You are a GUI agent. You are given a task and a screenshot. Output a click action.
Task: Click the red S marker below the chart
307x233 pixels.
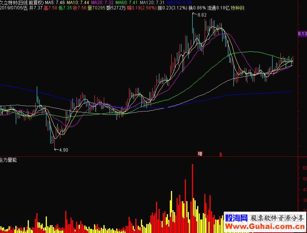click(x=221, y=155)
